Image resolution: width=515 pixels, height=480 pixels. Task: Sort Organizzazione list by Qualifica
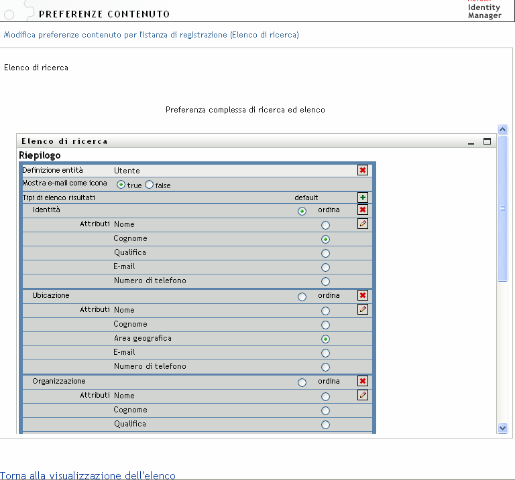[325, 425]
